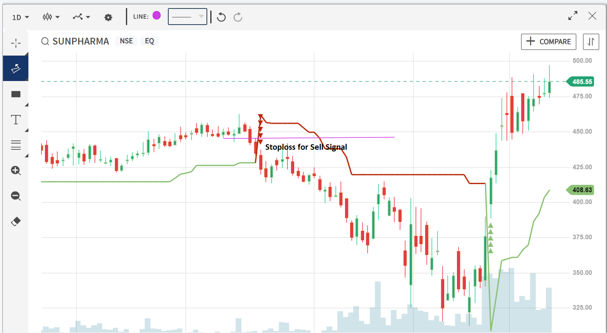This screenshot has height=333, width=607.
Task: Click the 485.55 current price label
Action: (x=580, y=81)
